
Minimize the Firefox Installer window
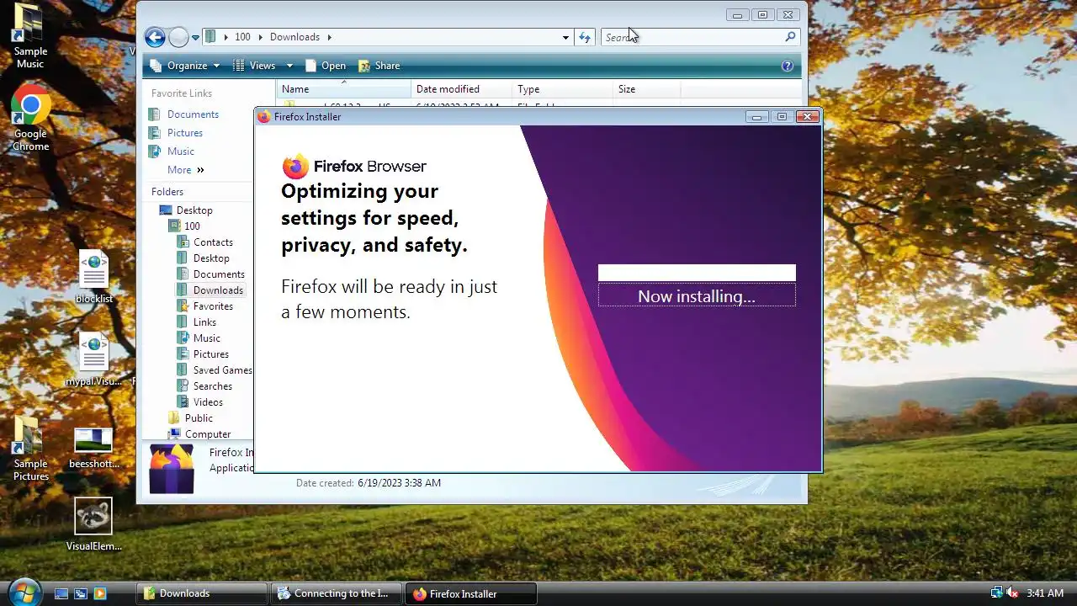click(756, 117)
